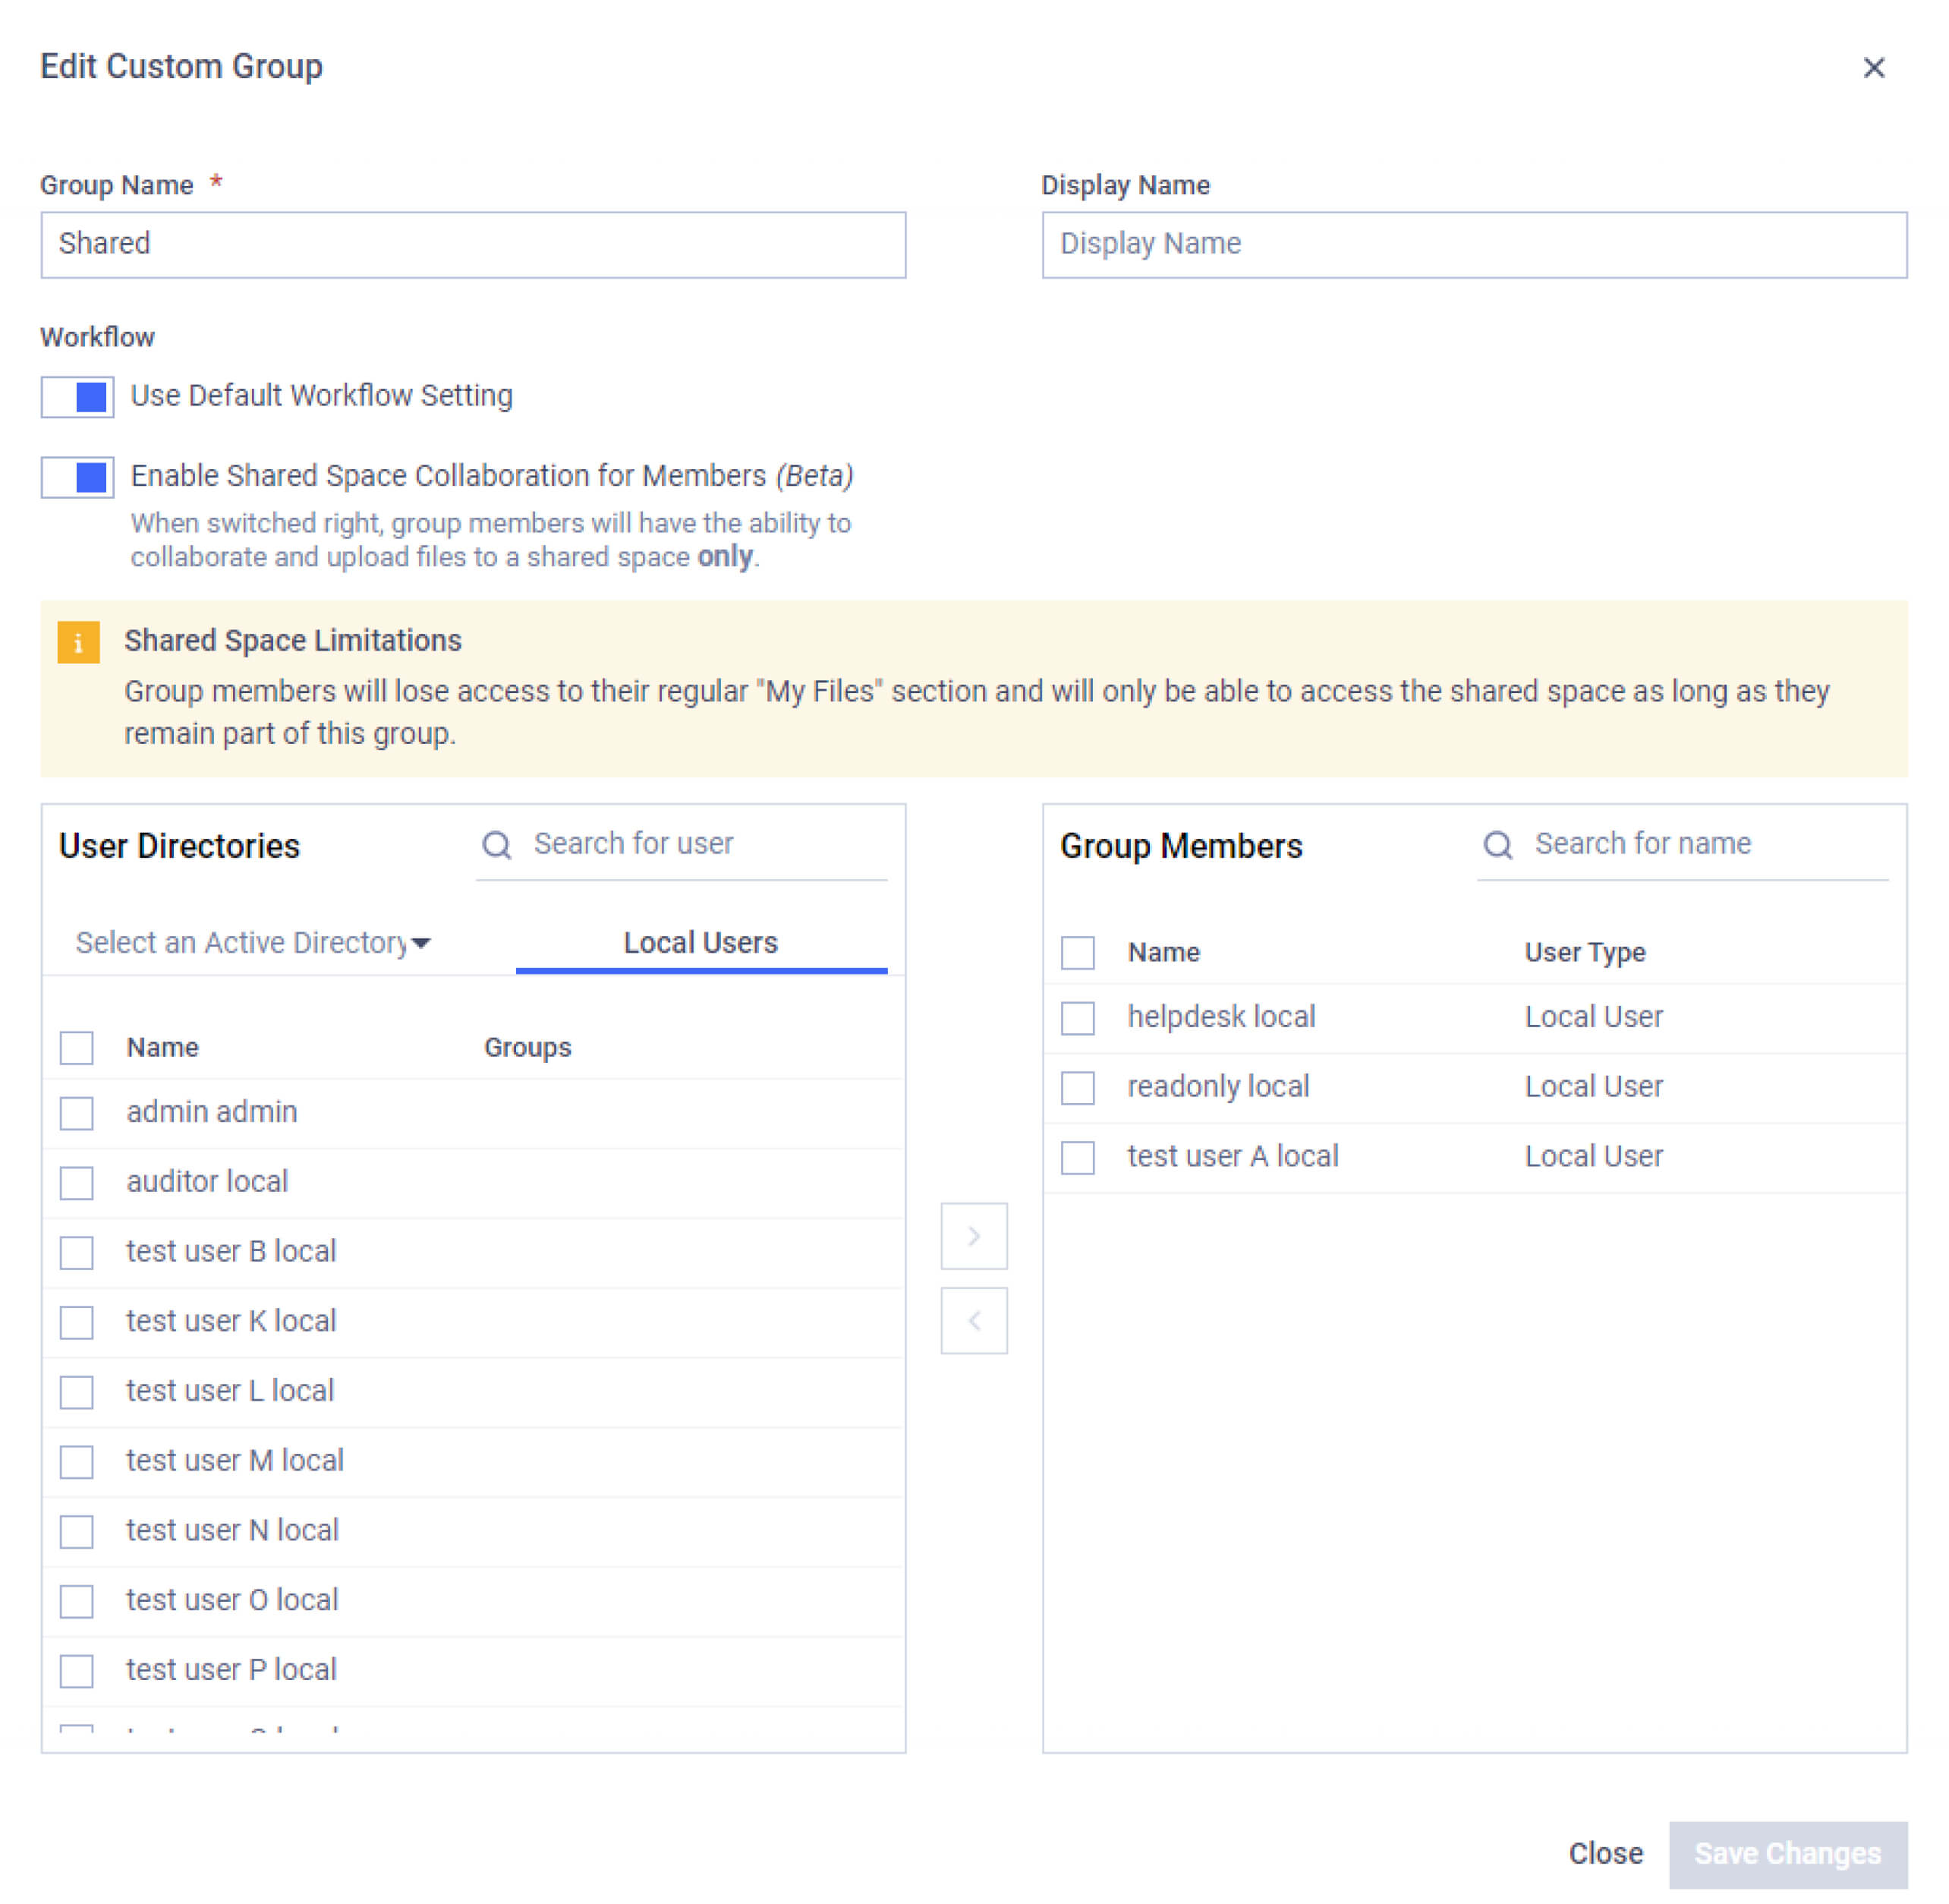Open the Select an Active Directory dropdown

pos(250,942)
